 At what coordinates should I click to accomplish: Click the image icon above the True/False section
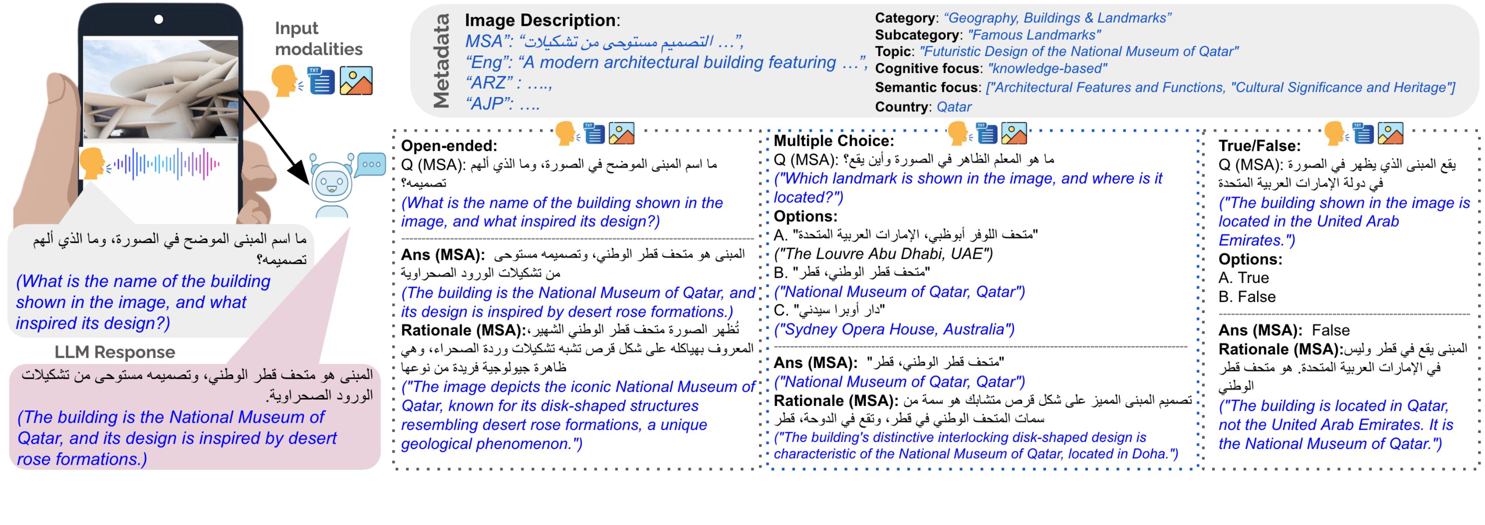[x=1391, y=133]
